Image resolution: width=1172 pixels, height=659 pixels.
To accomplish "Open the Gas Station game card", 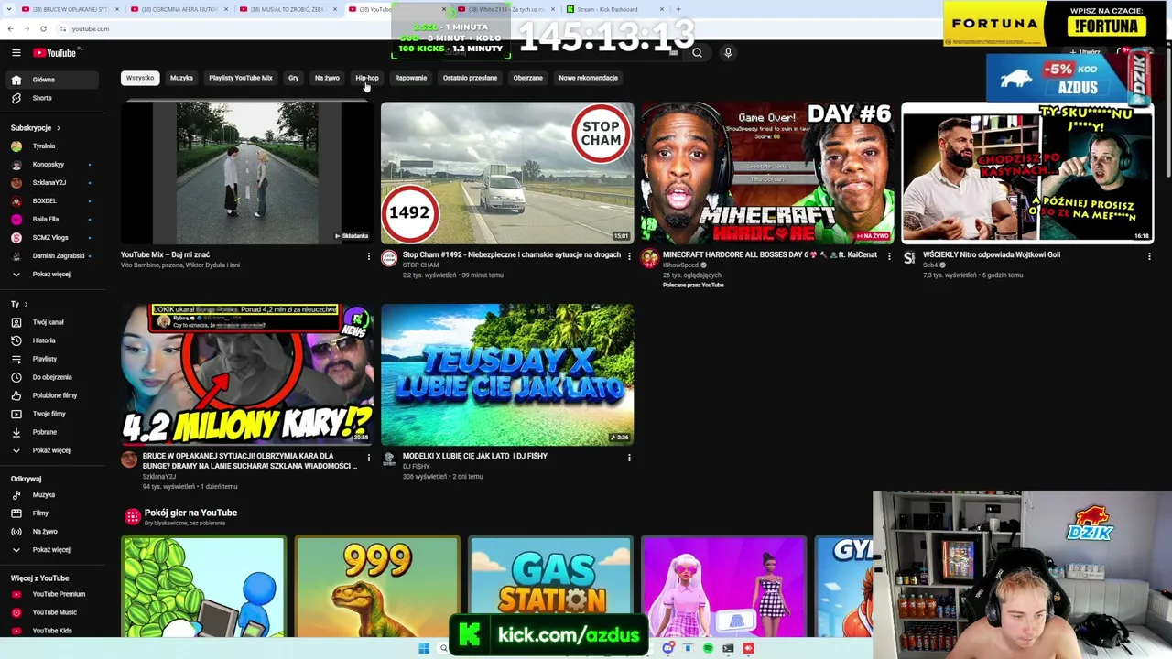I will coord(550,586).
